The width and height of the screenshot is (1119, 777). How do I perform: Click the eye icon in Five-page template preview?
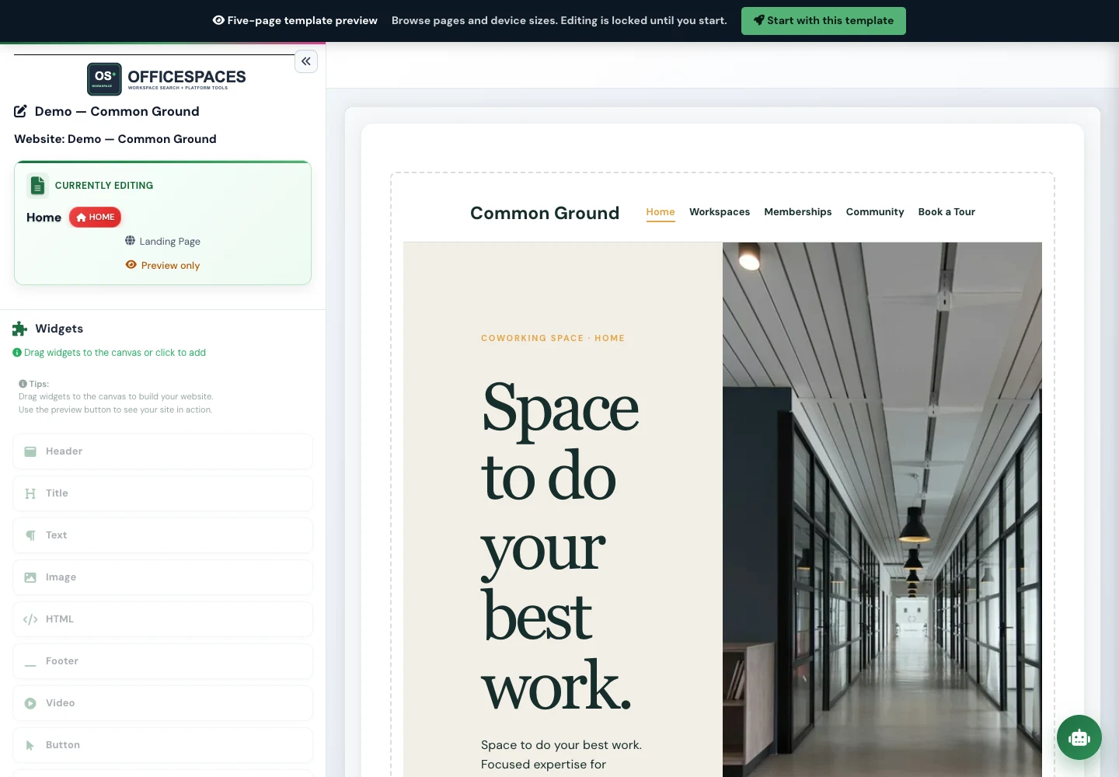pyautogui.click(x=218, y=20)
